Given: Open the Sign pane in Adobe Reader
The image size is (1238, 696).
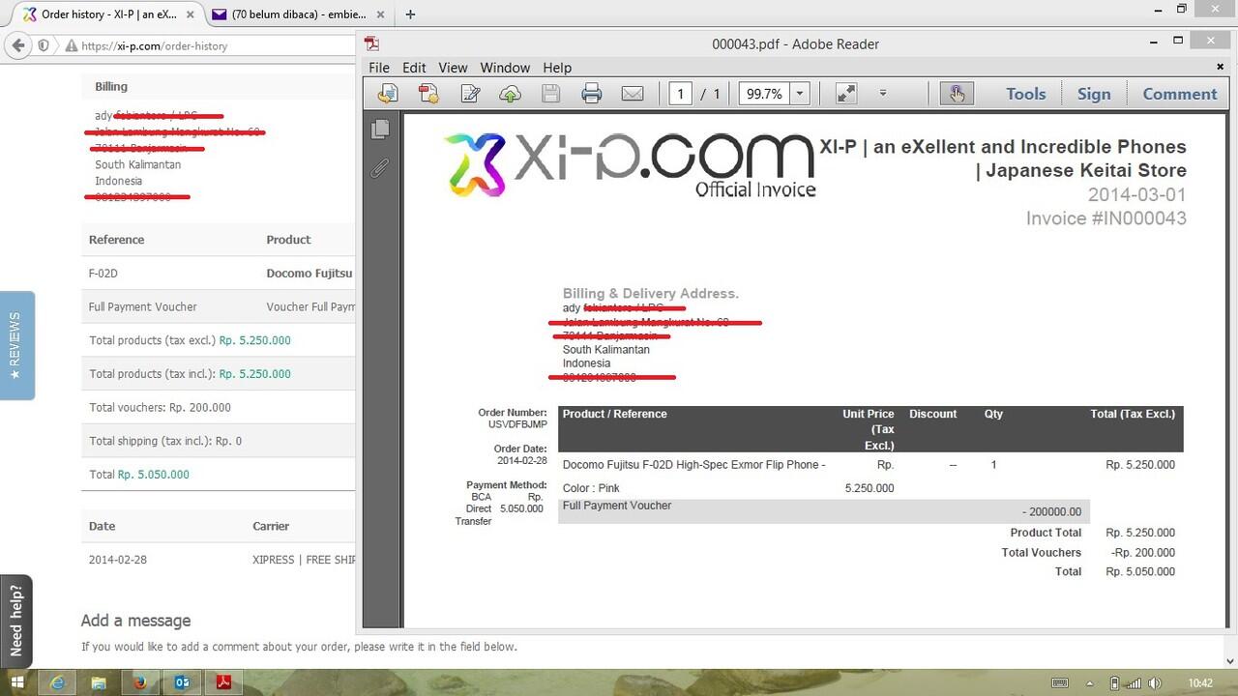Looking at the screenshot, I should click(x=1094, y=94).
